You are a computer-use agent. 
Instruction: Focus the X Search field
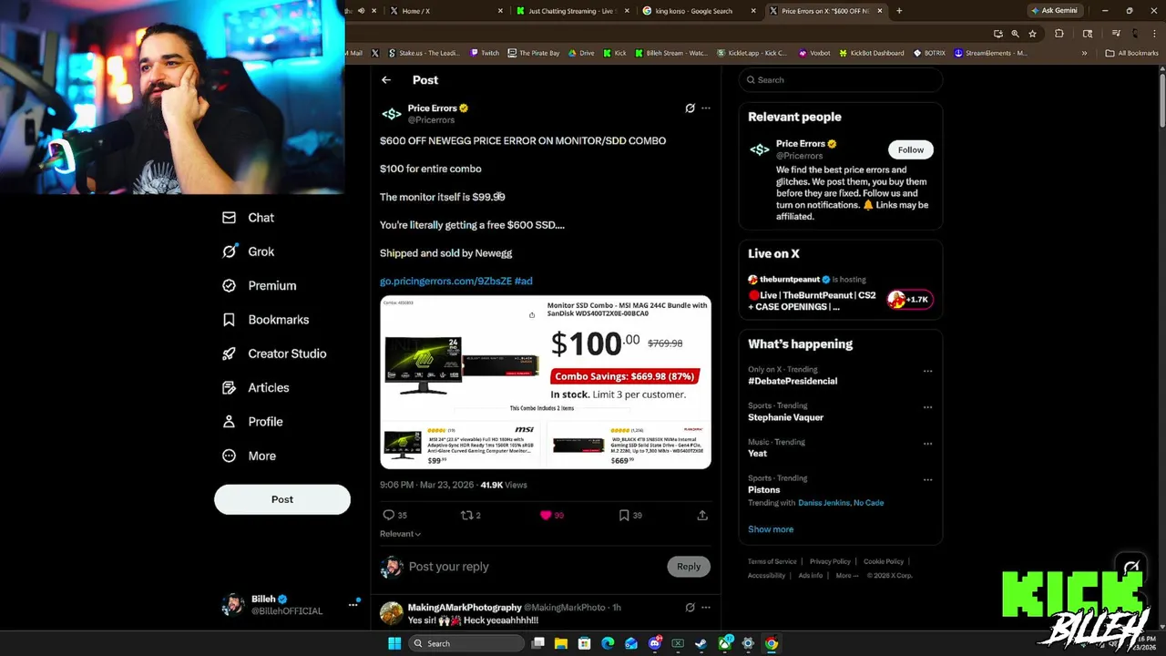pyautogui.click(x=841, y=80)
